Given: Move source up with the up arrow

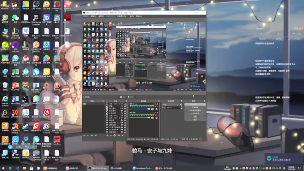Looking at the screenshot, I should [x=119, y=135].
